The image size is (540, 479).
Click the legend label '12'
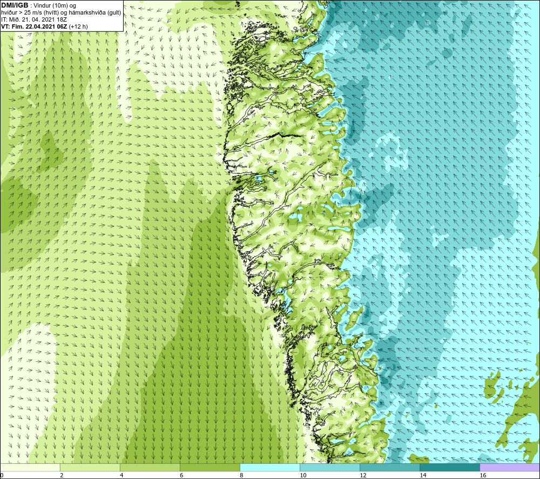click(x=363, y=476)
